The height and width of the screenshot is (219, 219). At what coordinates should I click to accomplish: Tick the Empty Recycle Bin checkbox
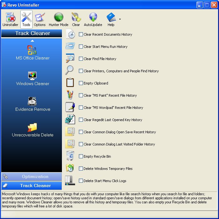tap(81, 156)
